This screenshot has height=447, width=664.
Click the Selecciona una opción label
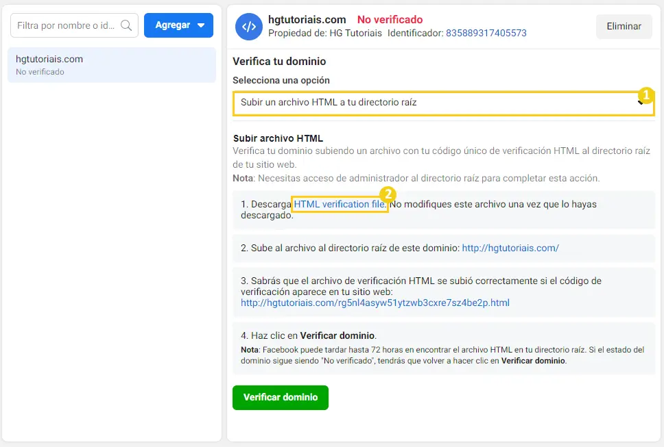(x=281, y=80)
